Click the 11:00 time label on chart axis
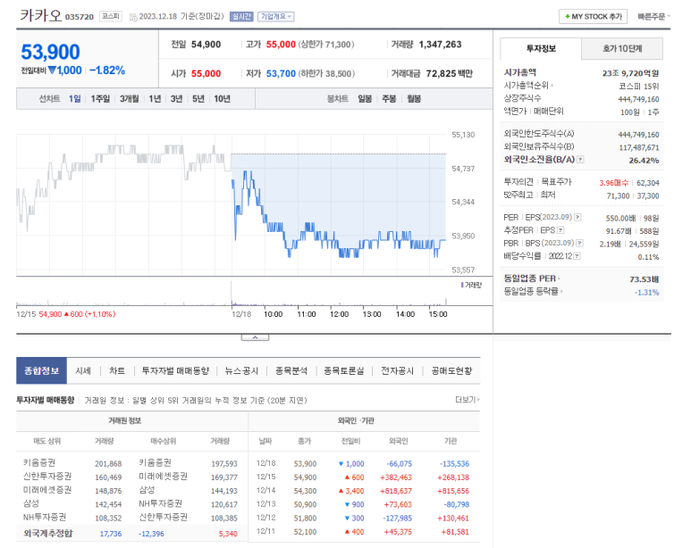 [x=307, y=314]
